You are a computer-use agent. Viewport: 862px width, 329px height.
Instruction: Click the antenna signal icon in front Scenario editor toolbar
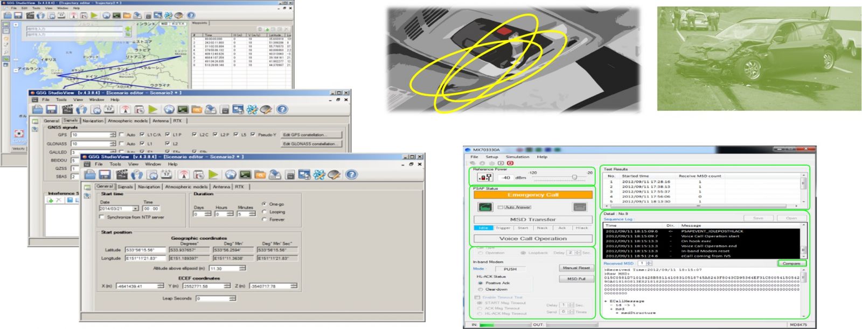(x=184, y=175)
